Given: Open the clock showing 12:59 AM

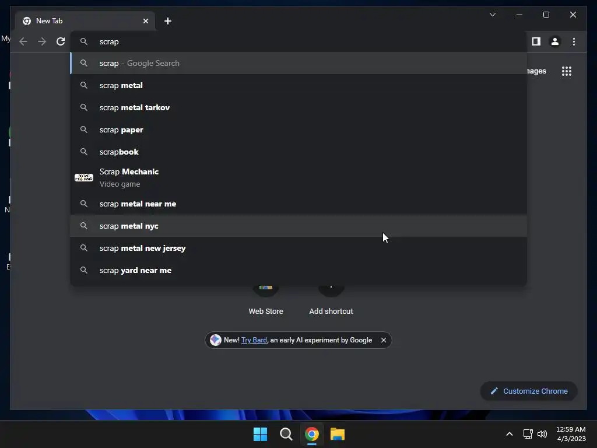Looking at the screenshot, I should click(x=571, y=434).
